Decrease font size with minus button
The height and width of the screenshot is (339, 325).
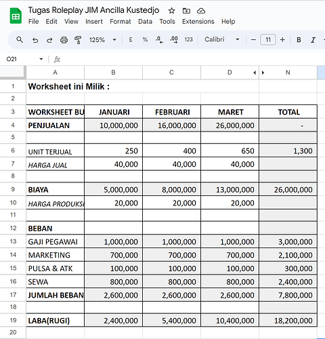click(253, 40)
